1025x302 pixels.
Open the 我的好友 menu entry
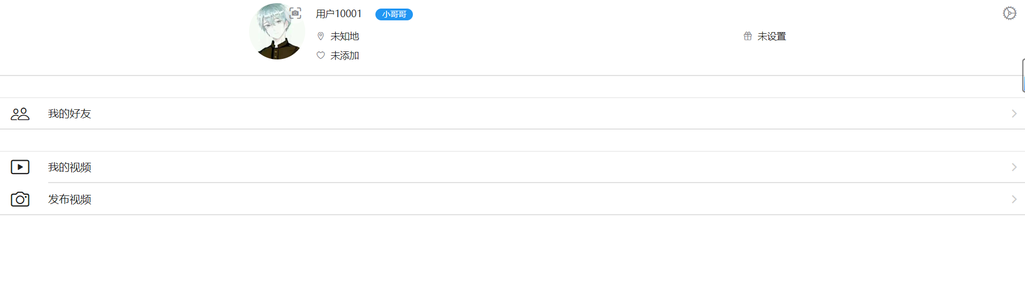[x=70, y=114]
